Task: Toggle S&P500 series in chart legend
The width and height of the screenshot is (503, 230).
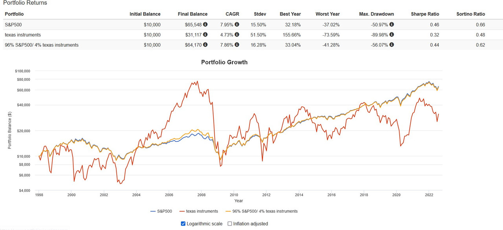Action: click(161, 211)
